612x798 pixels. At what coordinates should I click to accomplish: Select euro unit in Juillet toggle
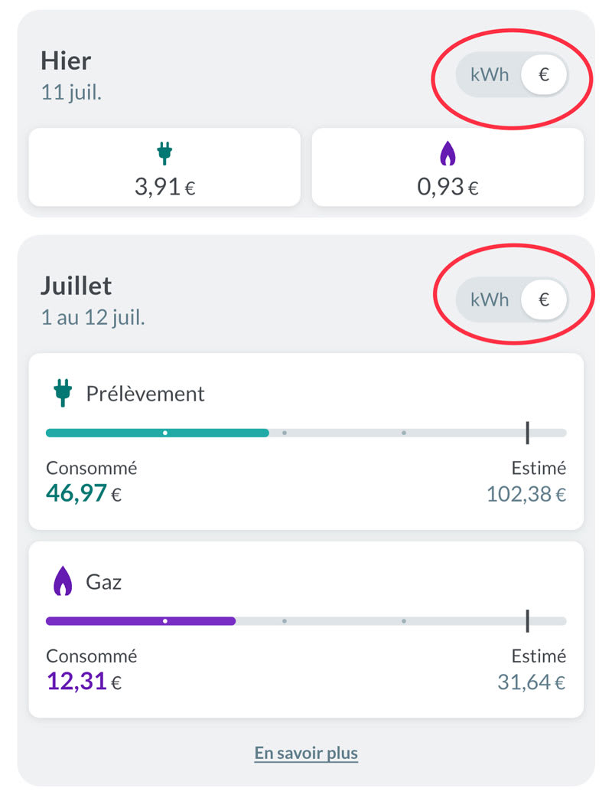(544, 299)
